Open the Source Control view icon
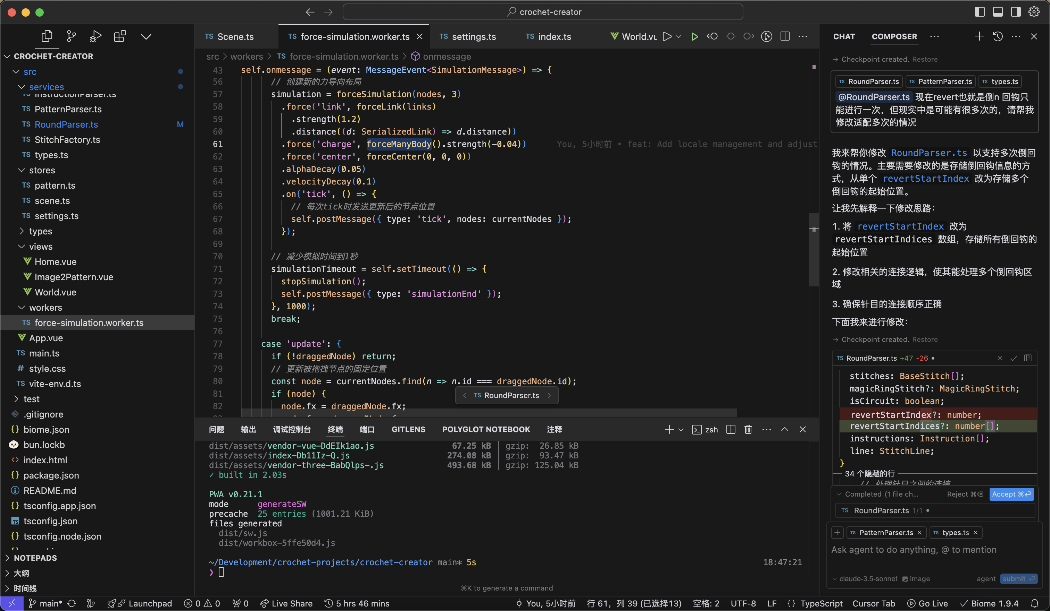The height and width of the screenshot is (611, 1050). [x=71, y=37]
